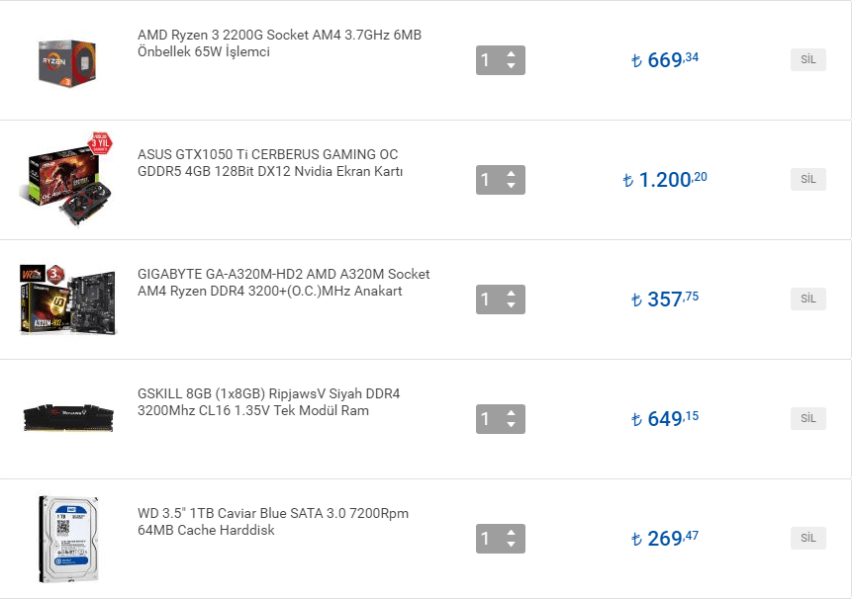The width and height of the screenshot is (854, 599).
Task: Increase quantity of the GSKILL RAM
Action: [x=511, y=413]
